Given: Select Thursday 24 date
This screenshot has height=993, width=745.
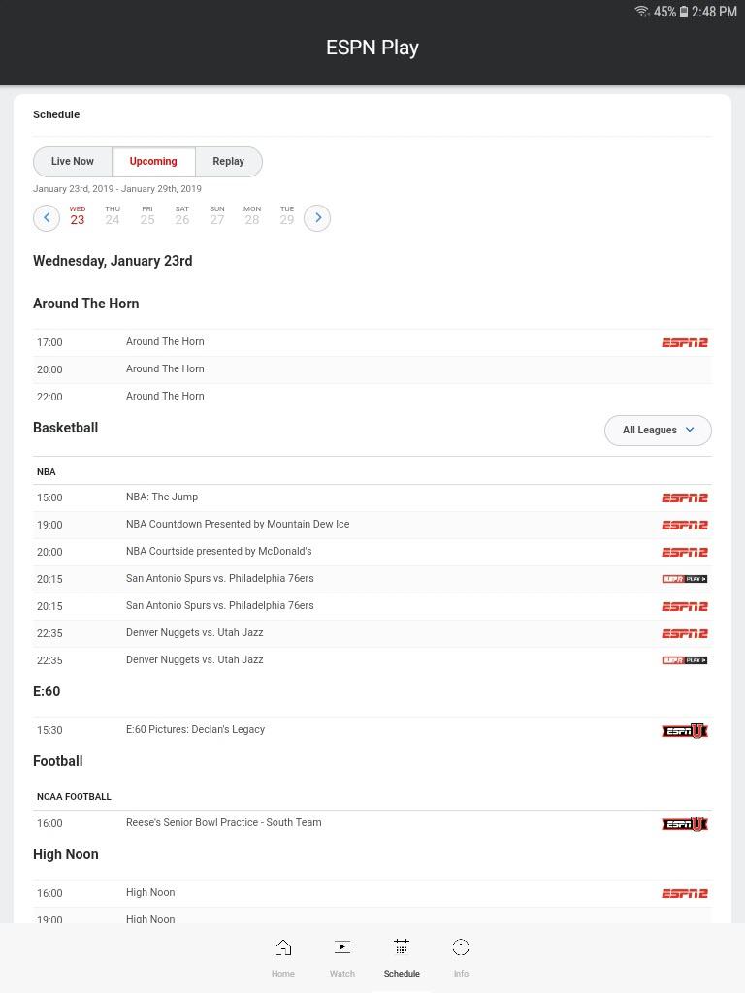Looking at the screenshot, I should pyautogui.click(x=113, y=216).
